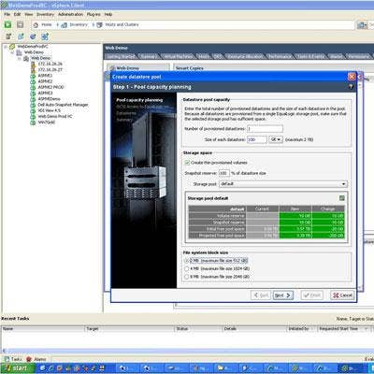The height and width of the screenshot is (374, 374).
Task: Click the first quick launch icon beside Start
Action: [43, 368]
